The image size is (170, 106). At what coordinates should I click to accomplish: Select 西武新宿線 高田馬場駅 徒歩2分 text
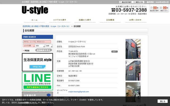[81, 64]
